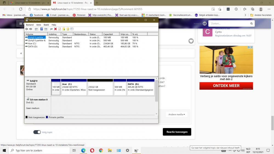Toggle the Volg topic switch

click(37, 132)
